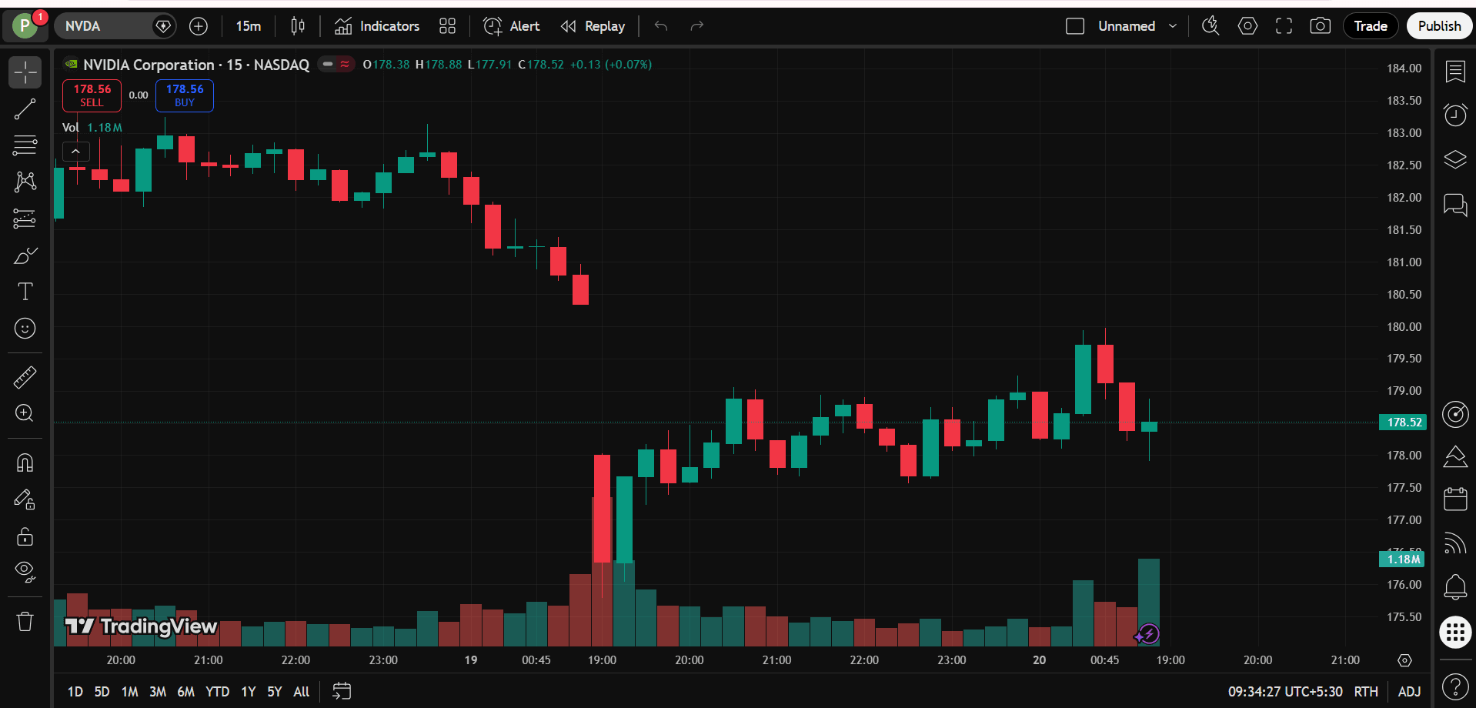Pick the Measure ruler tool
The height and width of the screenshot is (708, 1476).
(25, 377)
